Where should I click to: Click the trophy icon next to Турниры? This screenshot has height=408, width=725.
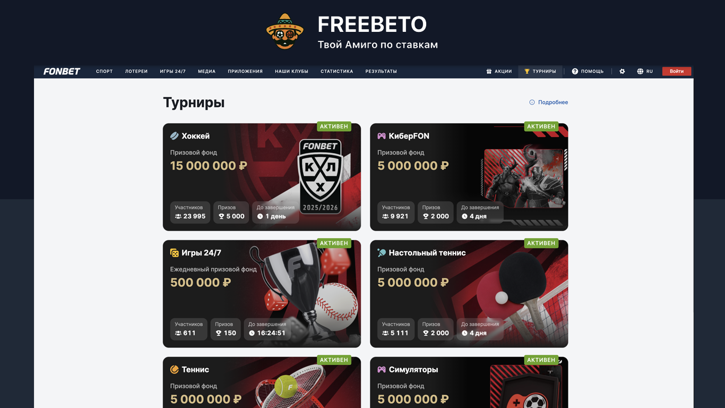pyautogui.click(x=527, y=71)
